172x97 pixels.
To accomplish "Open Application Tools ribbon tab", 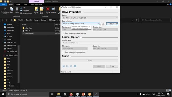I will [36, 4].
